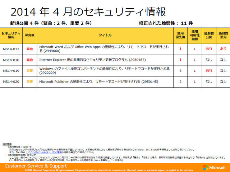Click the 深刻度 column header
The height and width of the screenshot is (172, 230).
pos(29,35)
